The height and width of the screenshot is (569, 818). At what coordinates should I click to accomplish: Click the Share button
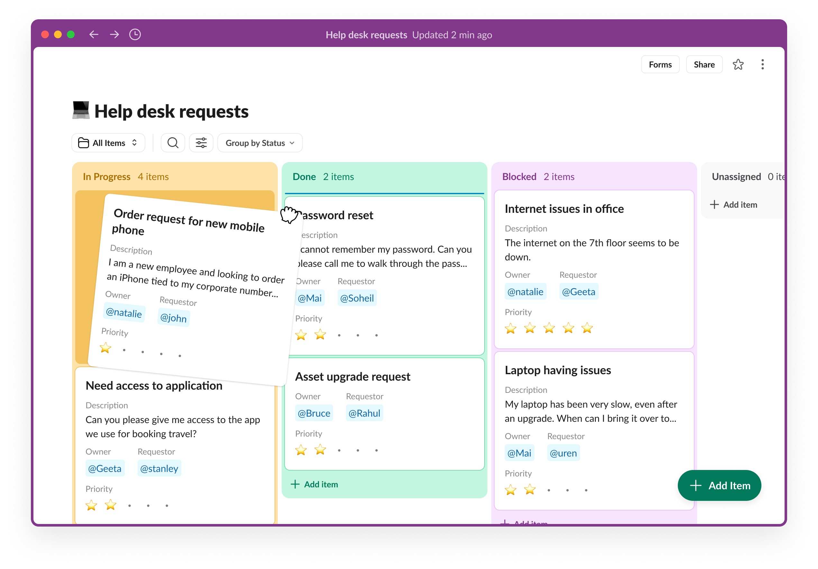tap(704, 65)
